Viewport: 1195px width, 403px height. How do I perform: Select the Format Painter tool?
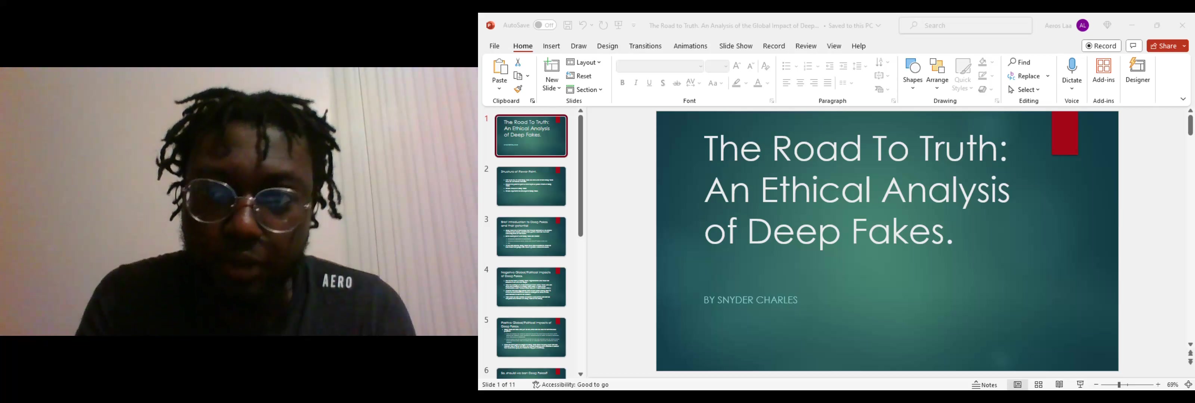pos(518,88)
